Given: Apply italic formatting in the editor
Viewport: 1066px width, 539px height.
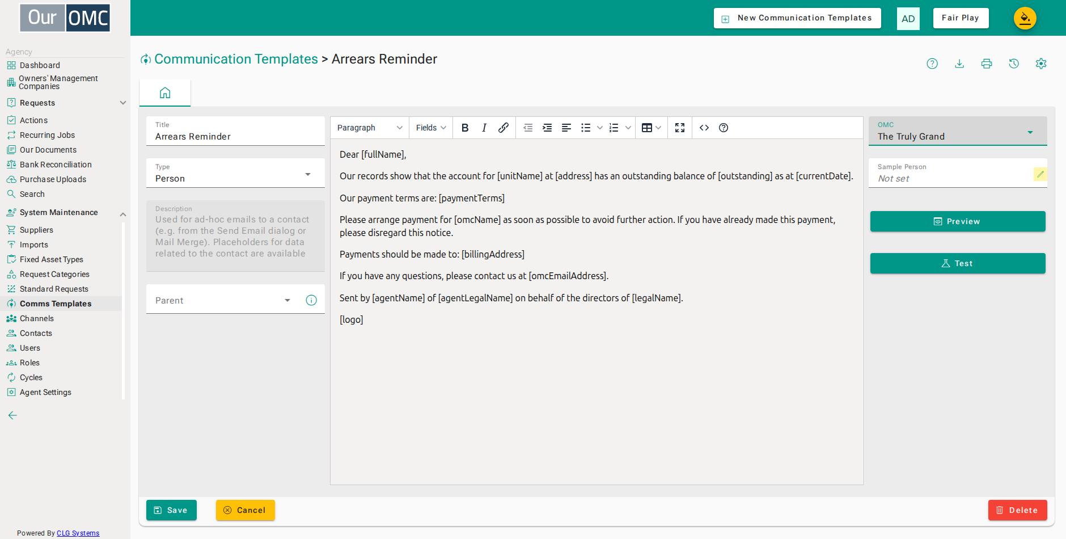Looking at the screenshot, I should tap(484, 128).
